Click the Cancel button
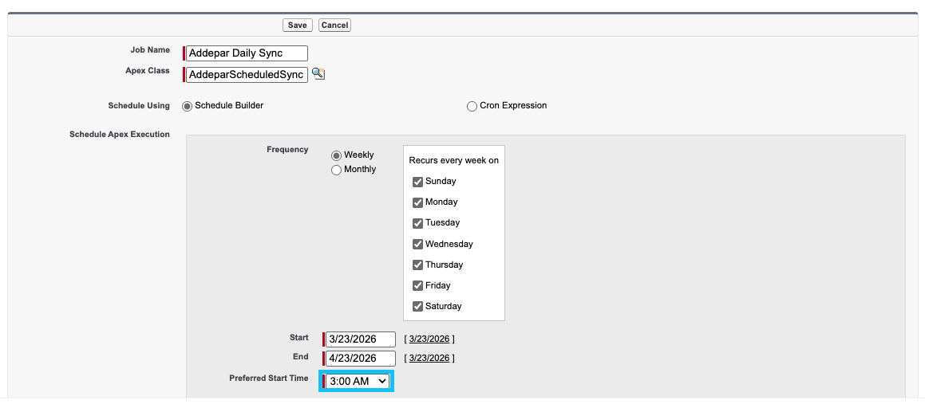This screenshot has width=925, height=404. pyautogui.click(x=334, y=25)
